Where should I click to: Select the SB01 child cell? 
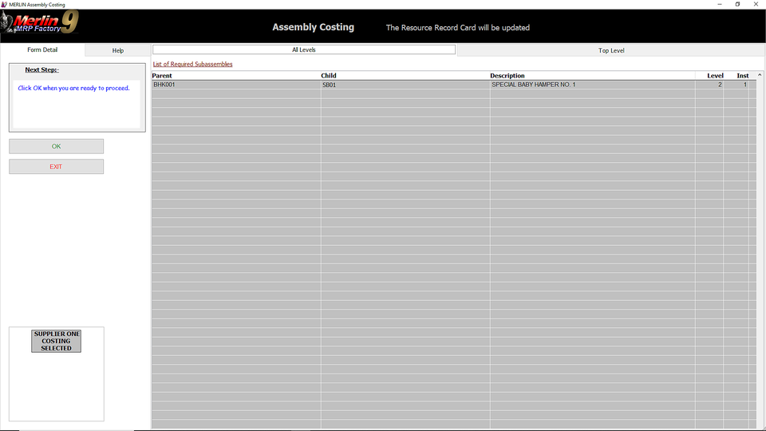coord(329,85)
